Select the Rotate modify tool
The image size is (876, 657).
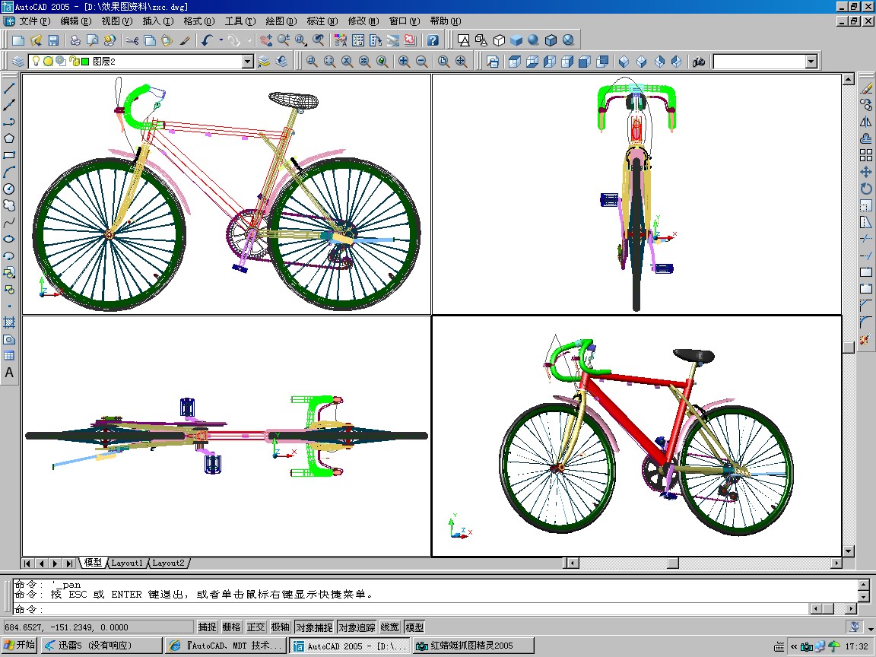click(866, 189)
